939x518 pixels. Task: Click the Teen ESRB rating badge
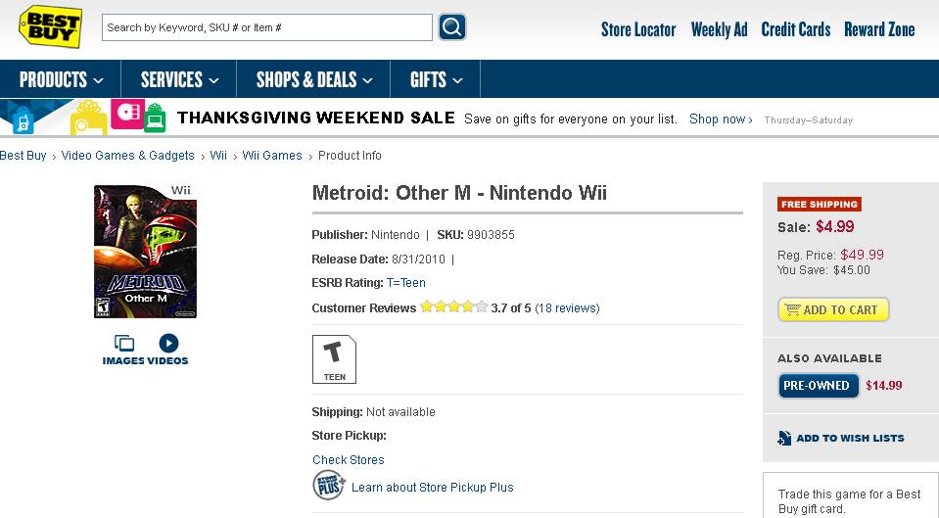point(334,358)
